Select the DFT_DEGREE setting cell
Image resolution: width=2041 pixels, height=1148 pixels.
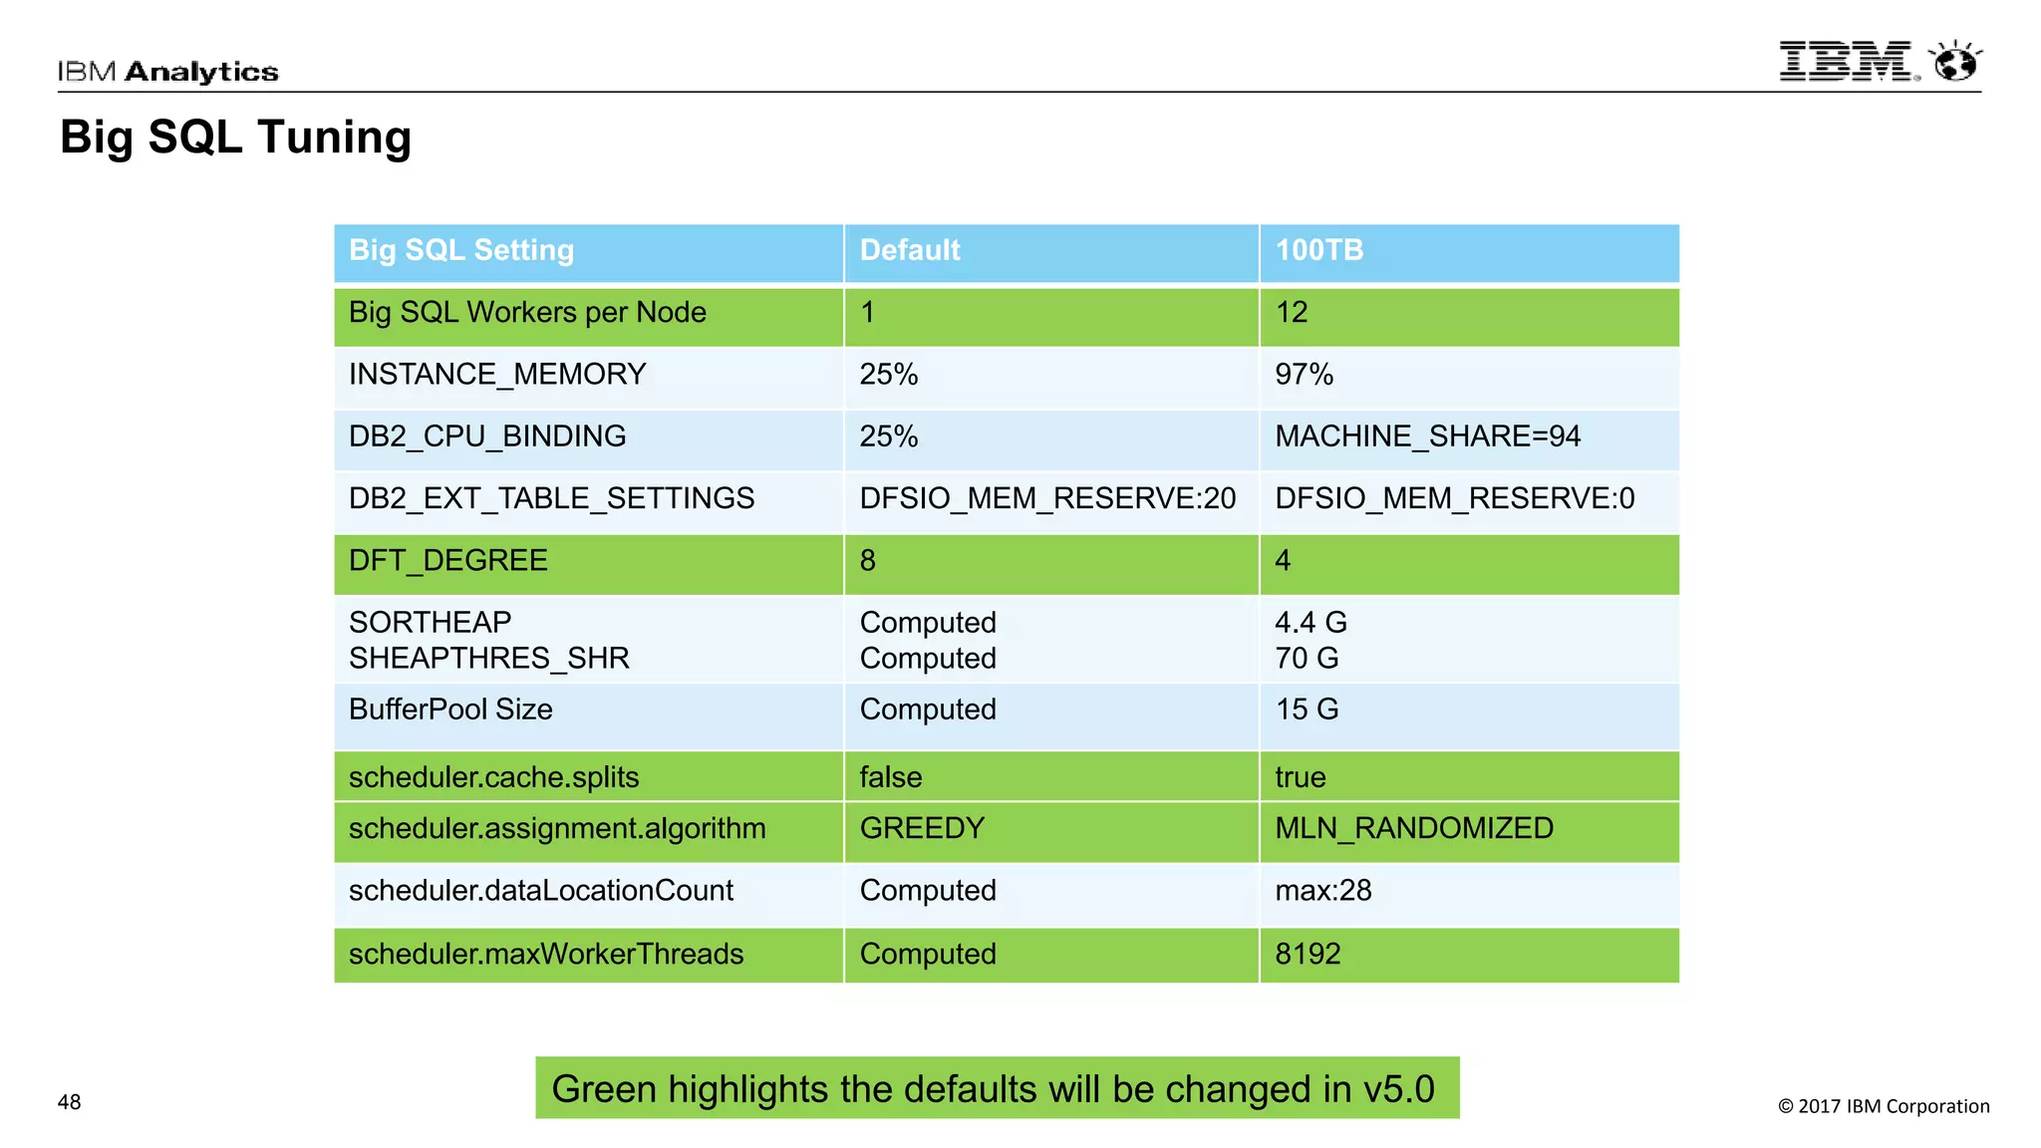(589, 564)
